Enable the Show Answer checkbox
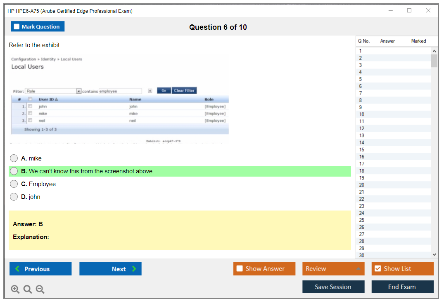The height and width of the screenshot is (304, 444). 240,268
